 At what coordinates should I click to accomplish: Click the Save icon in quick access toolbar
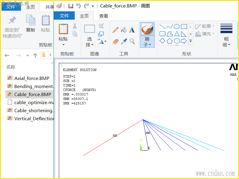[x=71, y=6]
